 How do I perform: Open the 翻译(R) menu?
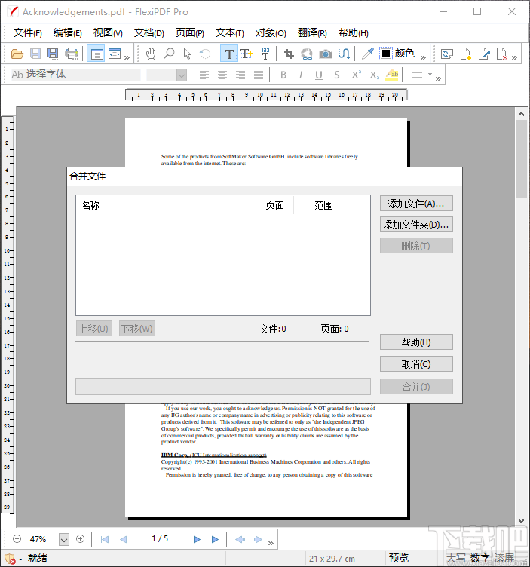312,33
